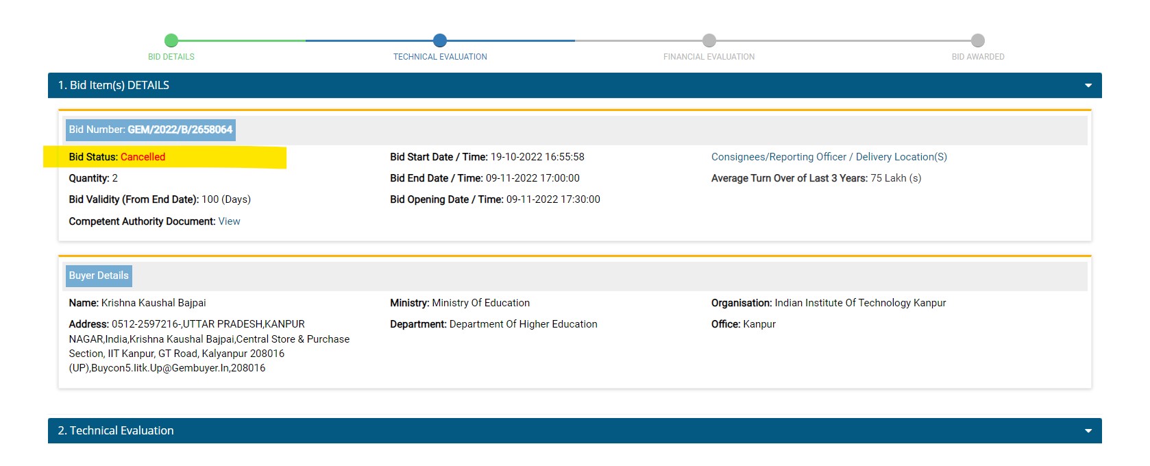Click the green progress line after Bid Details
The height and width of the screenshot is (466, 1150).
coord(240,40)
